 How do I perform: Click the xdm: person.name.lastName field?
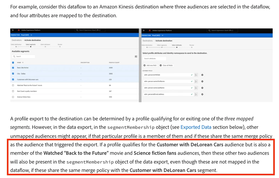168,88
